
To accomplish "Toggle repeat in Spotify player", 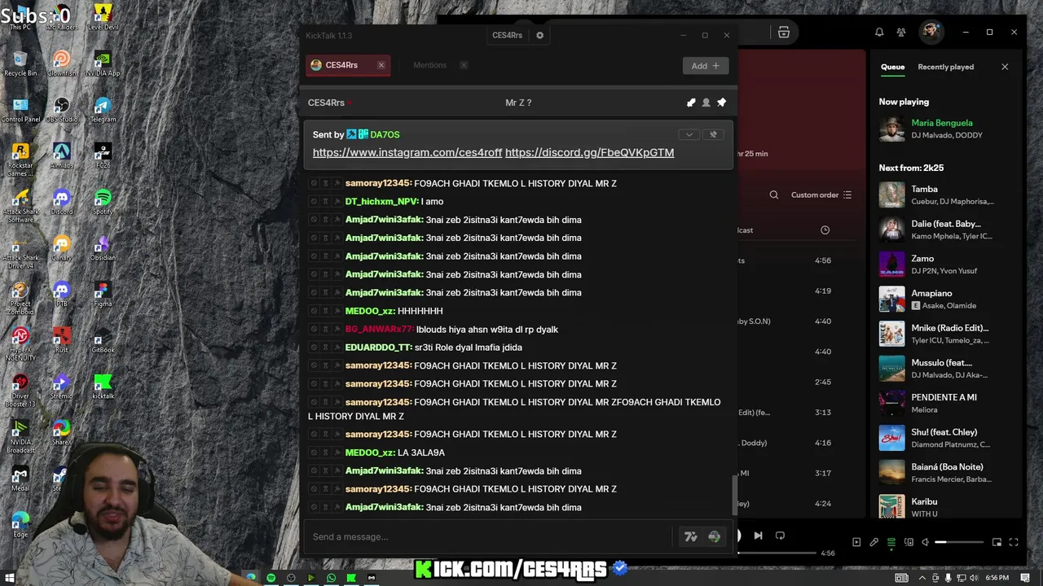I will click(780, 536).
